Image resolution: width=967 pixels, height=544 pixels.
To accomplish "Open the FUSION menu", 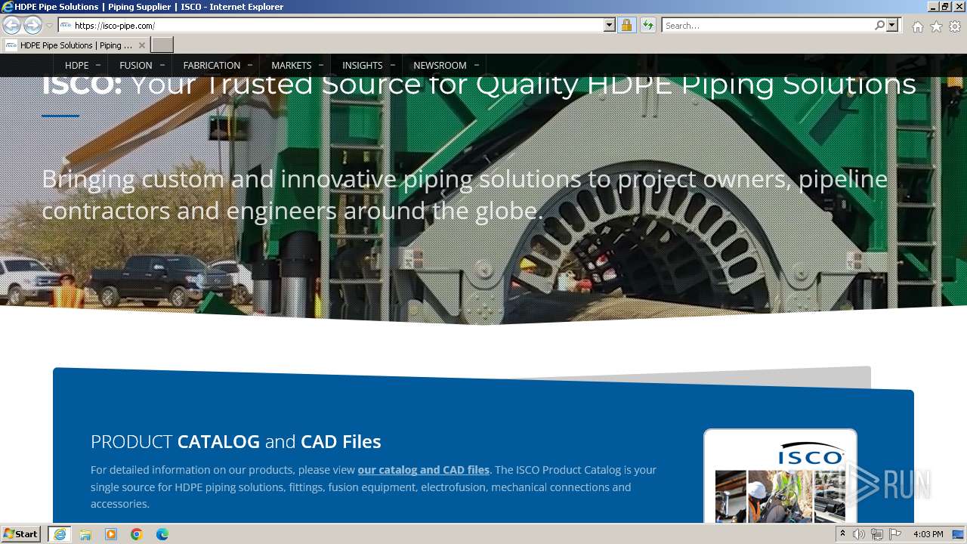I will click(x=136, y=66).
